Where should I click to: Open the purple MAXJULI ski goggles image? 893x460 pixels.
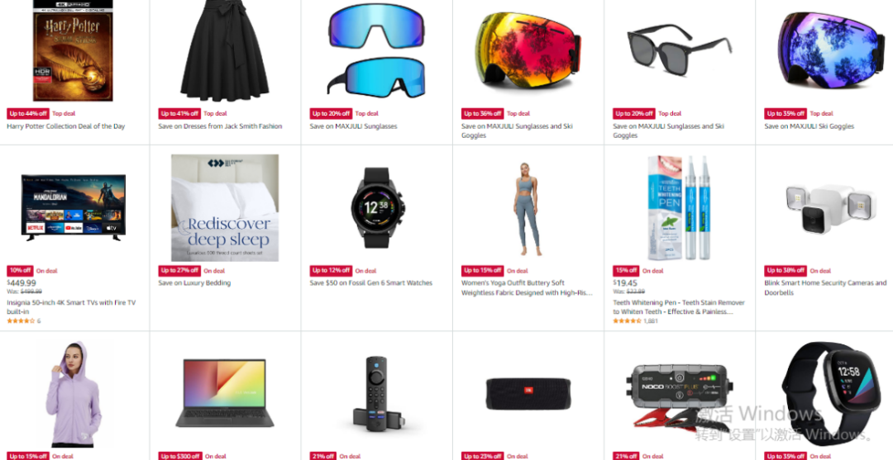point(832,51)
